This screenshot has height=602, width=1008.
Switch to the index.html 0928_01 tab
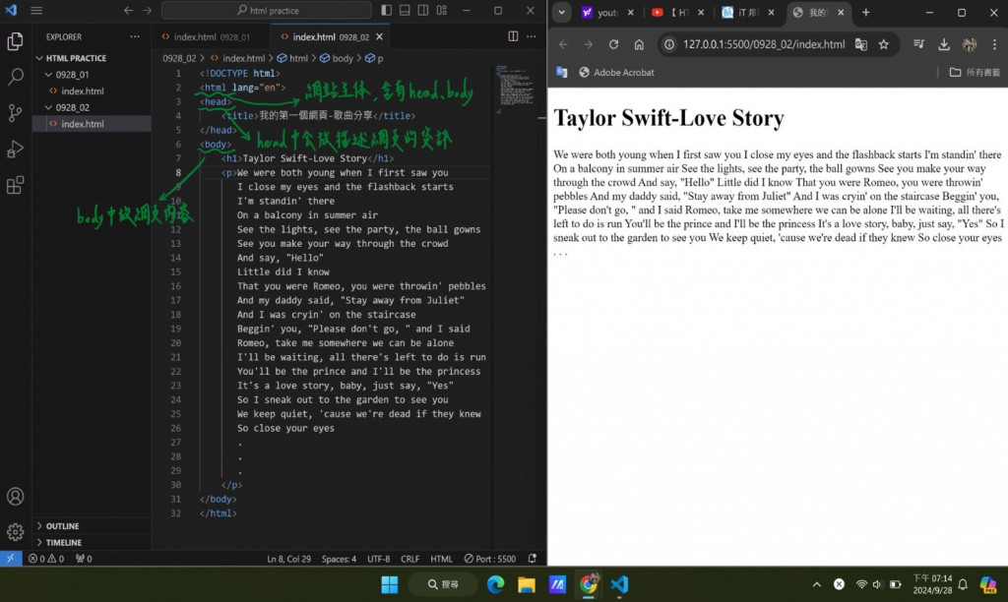click(x=211, y=36)
